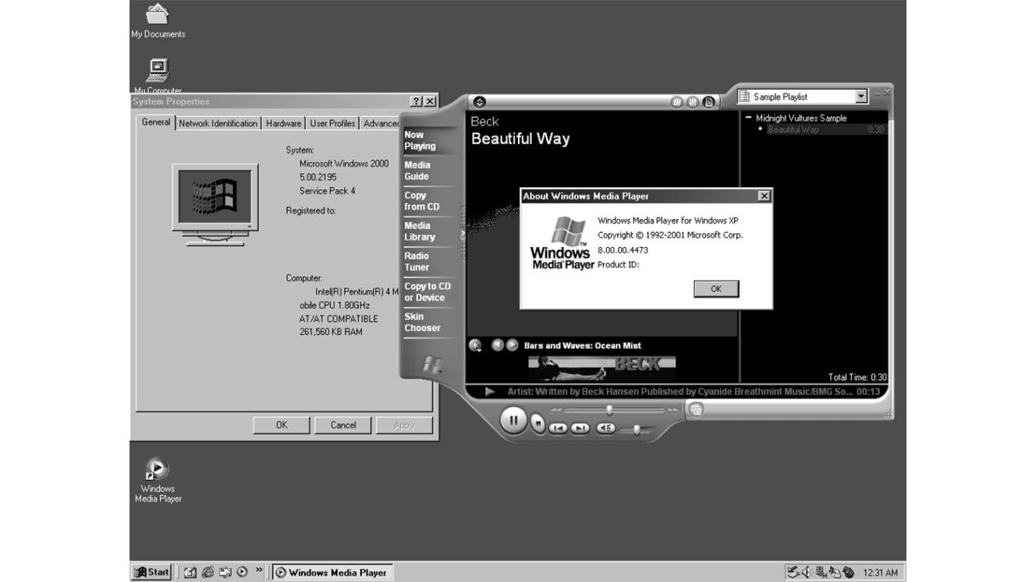Click the resize grip of the media player

(887, 414)
